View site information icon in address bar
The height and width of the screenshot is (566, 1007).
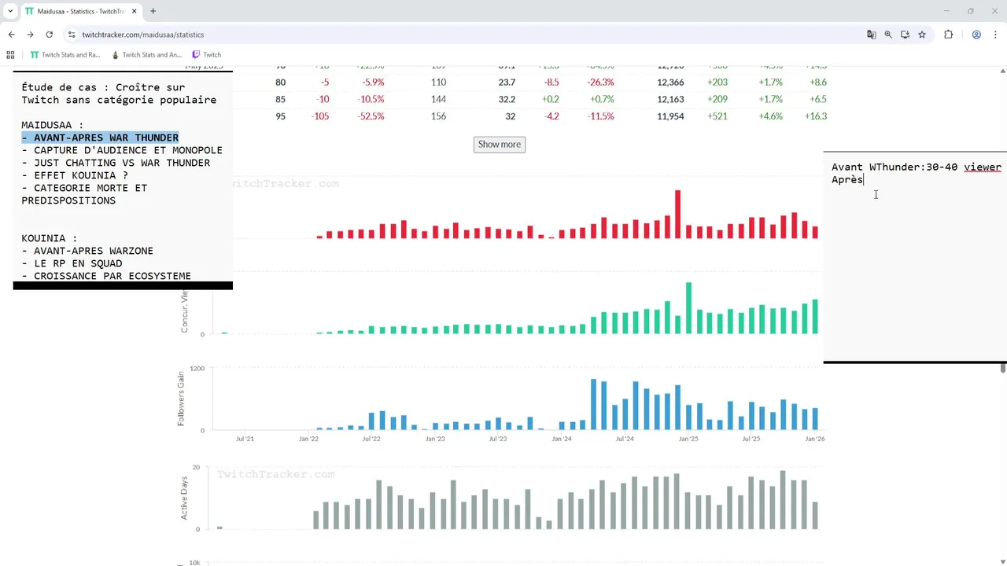[x=72, y=35]
